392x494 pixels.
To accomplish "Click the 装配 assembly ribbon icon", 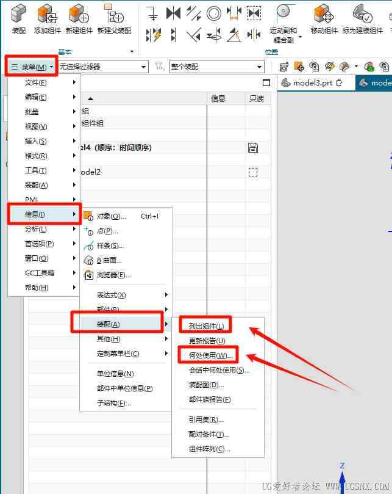I will click(x=18, y=14).
